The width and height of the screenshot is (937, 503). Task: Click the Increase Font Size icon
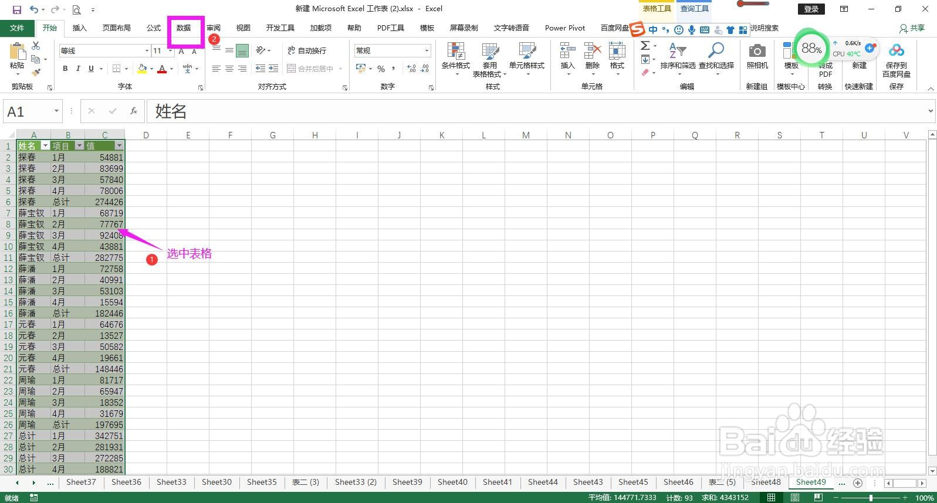click(x=181, y=51)
